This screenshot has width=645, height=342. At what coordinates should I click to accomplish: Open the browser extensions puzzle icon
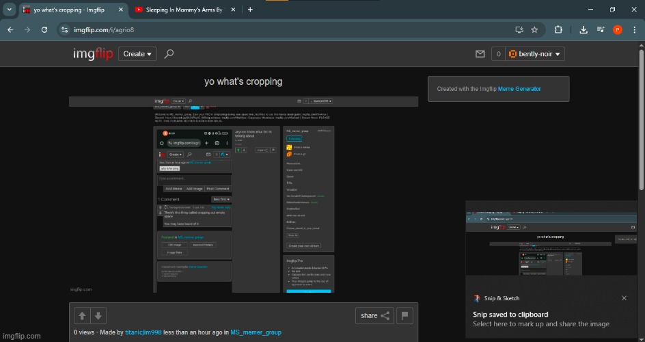pyautogui.click(x=558, y=29)
